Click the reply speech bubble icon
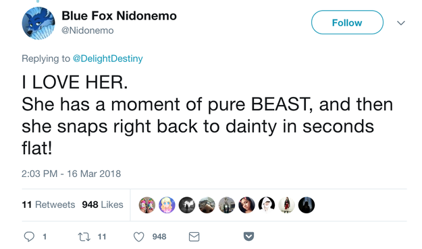 29,237
